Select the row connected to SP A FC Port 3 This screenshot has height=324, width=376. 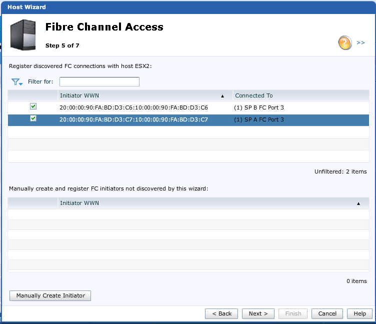pos(188,120)
